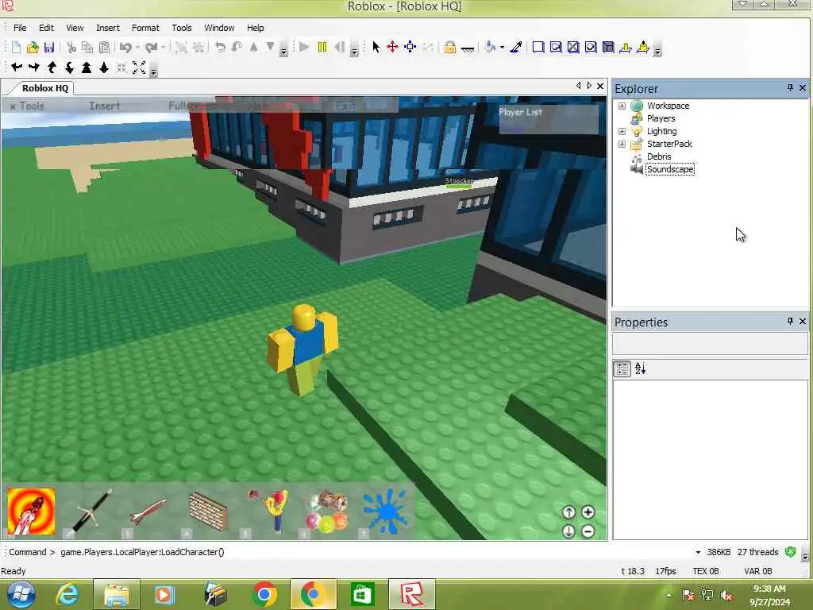Select the sword tool in hotbar
The width and height of the screenshot is (813, 610).
coord(91,512)
